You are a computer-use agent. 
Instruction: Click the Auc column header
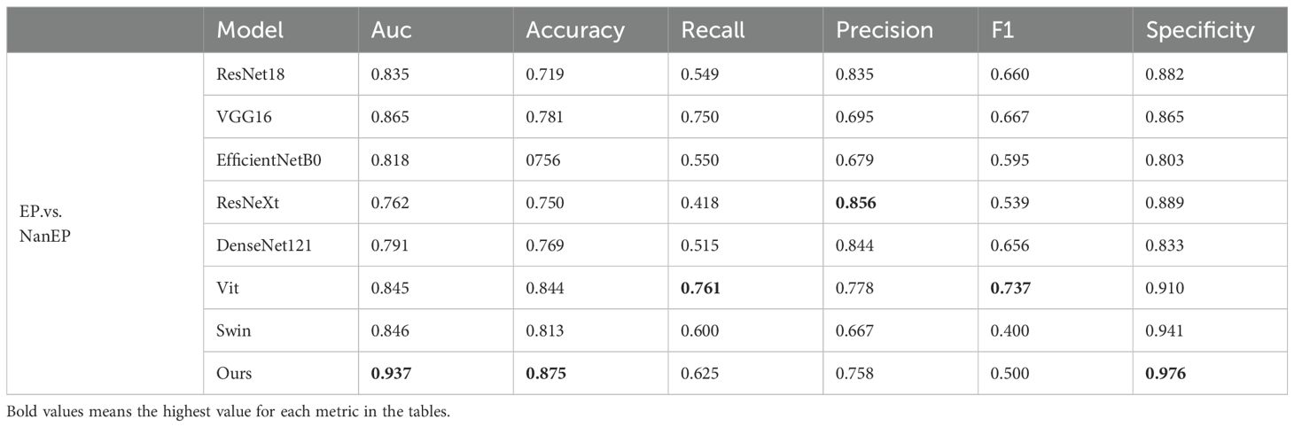pyautogui.click(x=391, y=30)
